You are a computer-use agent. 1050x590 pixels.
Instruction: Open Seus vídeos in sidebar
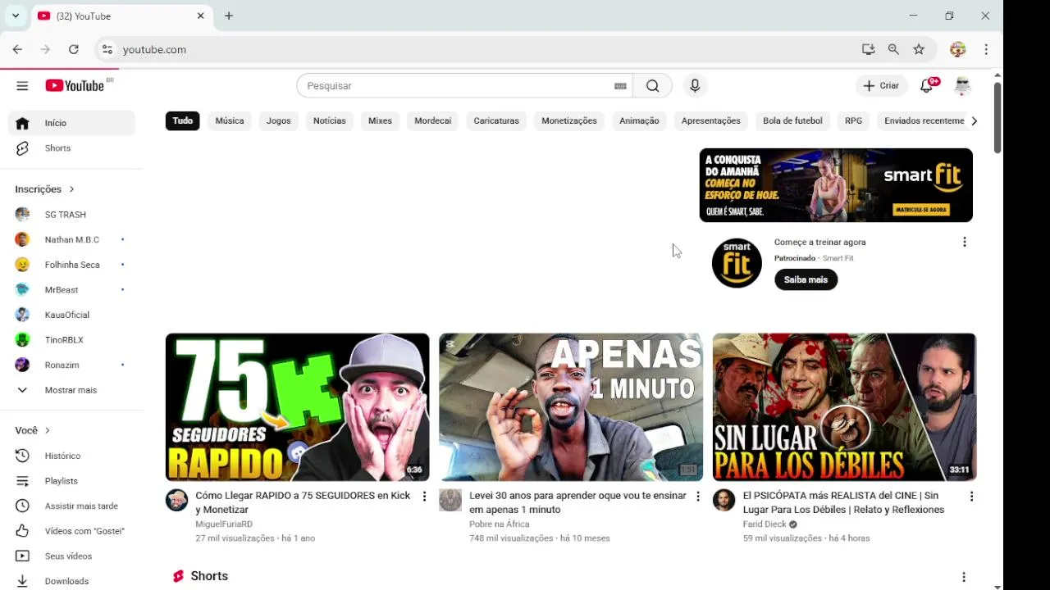coord(71,556)
